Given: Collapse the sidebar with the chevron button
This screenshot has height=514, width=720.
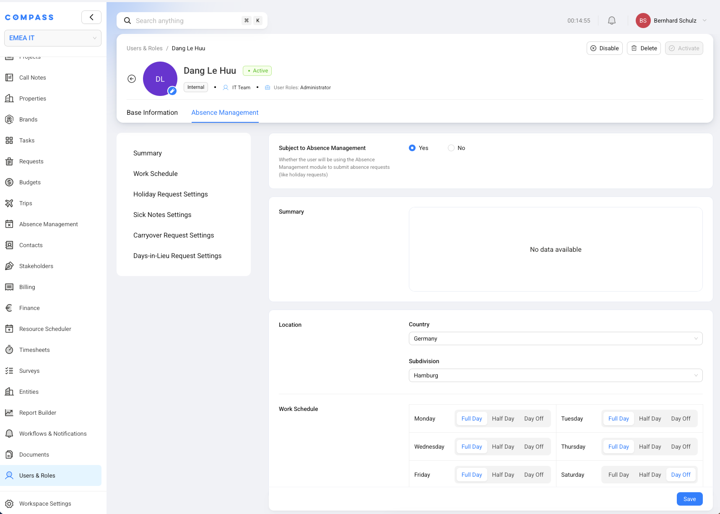Looking at the screenshot, I should (x=91, y=17).
